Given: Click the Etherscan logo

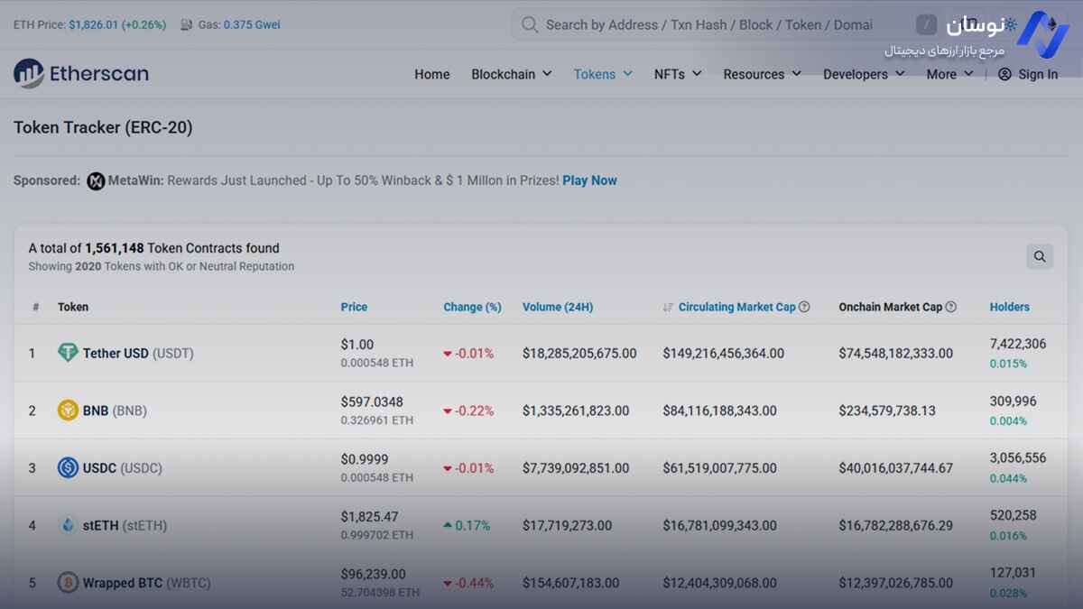Looking at the screenshot, I should pos(81,74).
